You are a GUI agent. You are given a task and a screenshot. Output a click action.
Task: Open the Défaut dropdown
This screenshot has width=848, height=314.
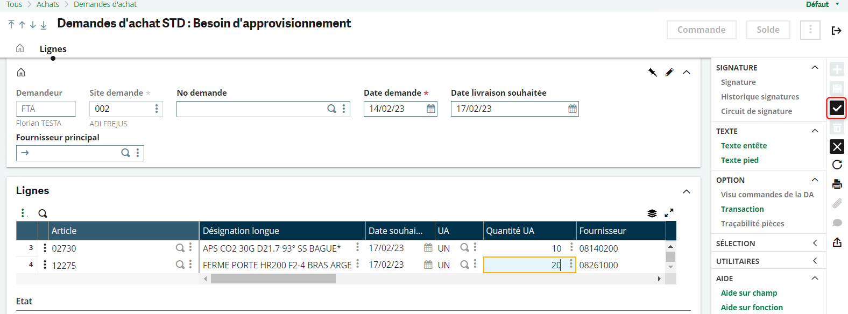click(822, 4)
